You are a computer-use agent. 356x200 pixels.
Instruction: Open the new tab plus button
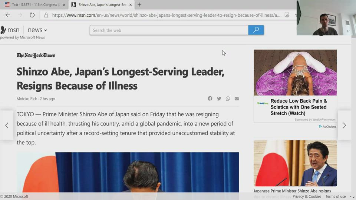click(139, 5)
